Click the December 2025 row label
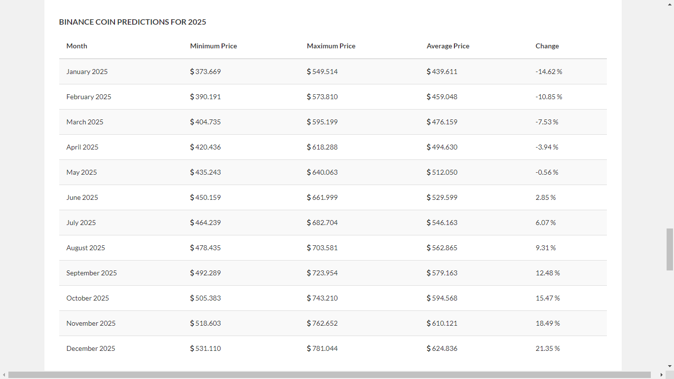Screen dimensions: 674x379 (91, 348)
